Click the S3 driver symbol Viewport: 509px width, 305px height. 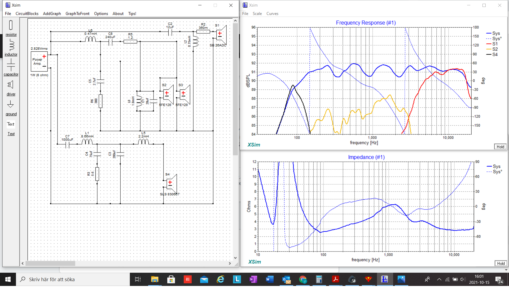coord(185,95)
